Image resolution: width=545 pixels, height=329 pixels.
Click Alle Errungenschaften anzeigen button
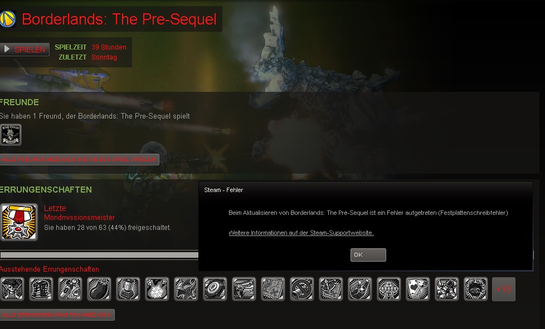click(x=57, y=315)
